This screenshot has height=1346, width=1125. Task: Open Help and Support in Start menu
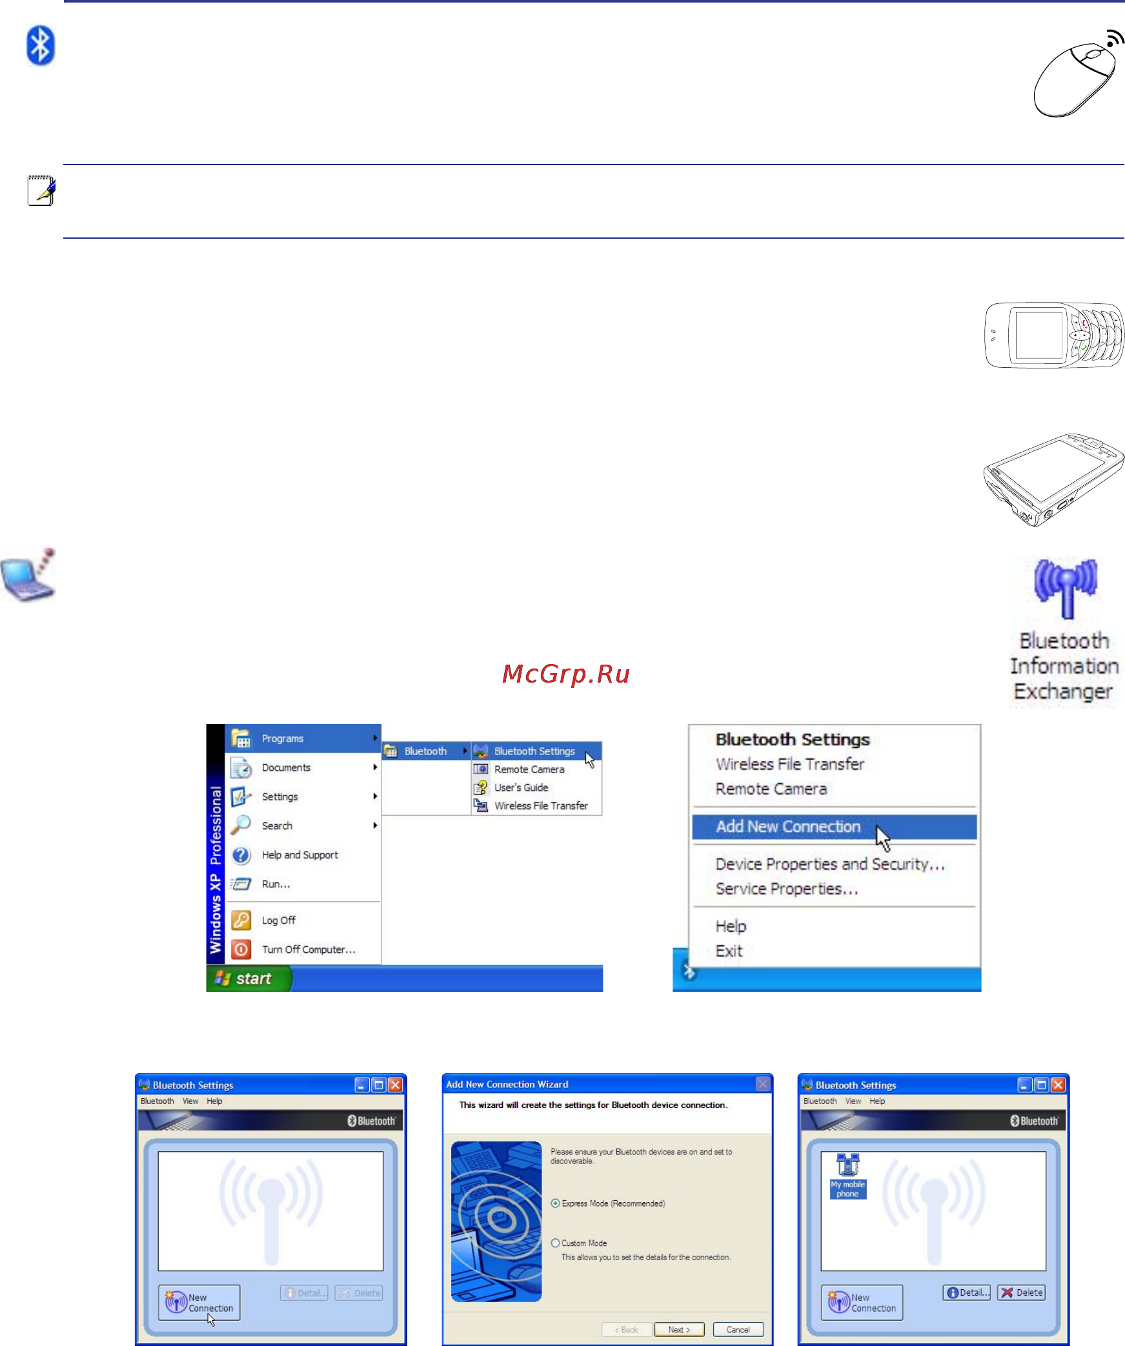click(x=303, y=854)
